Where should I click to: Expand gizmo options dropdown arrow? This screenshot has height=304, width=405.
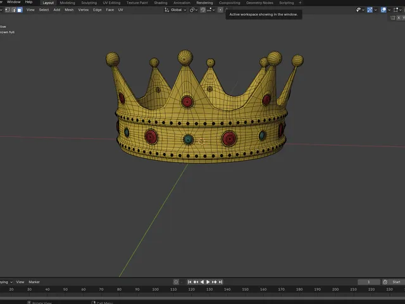click(x=375, y=10)
